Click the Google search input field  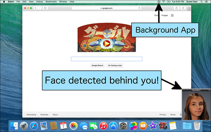(107, 59)
